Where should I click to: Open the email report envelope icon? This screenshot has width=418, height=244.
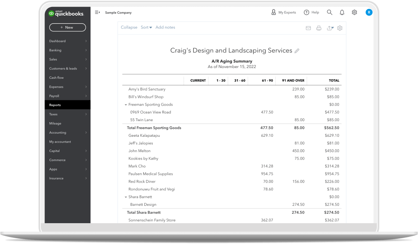click(x=308, y=28)
